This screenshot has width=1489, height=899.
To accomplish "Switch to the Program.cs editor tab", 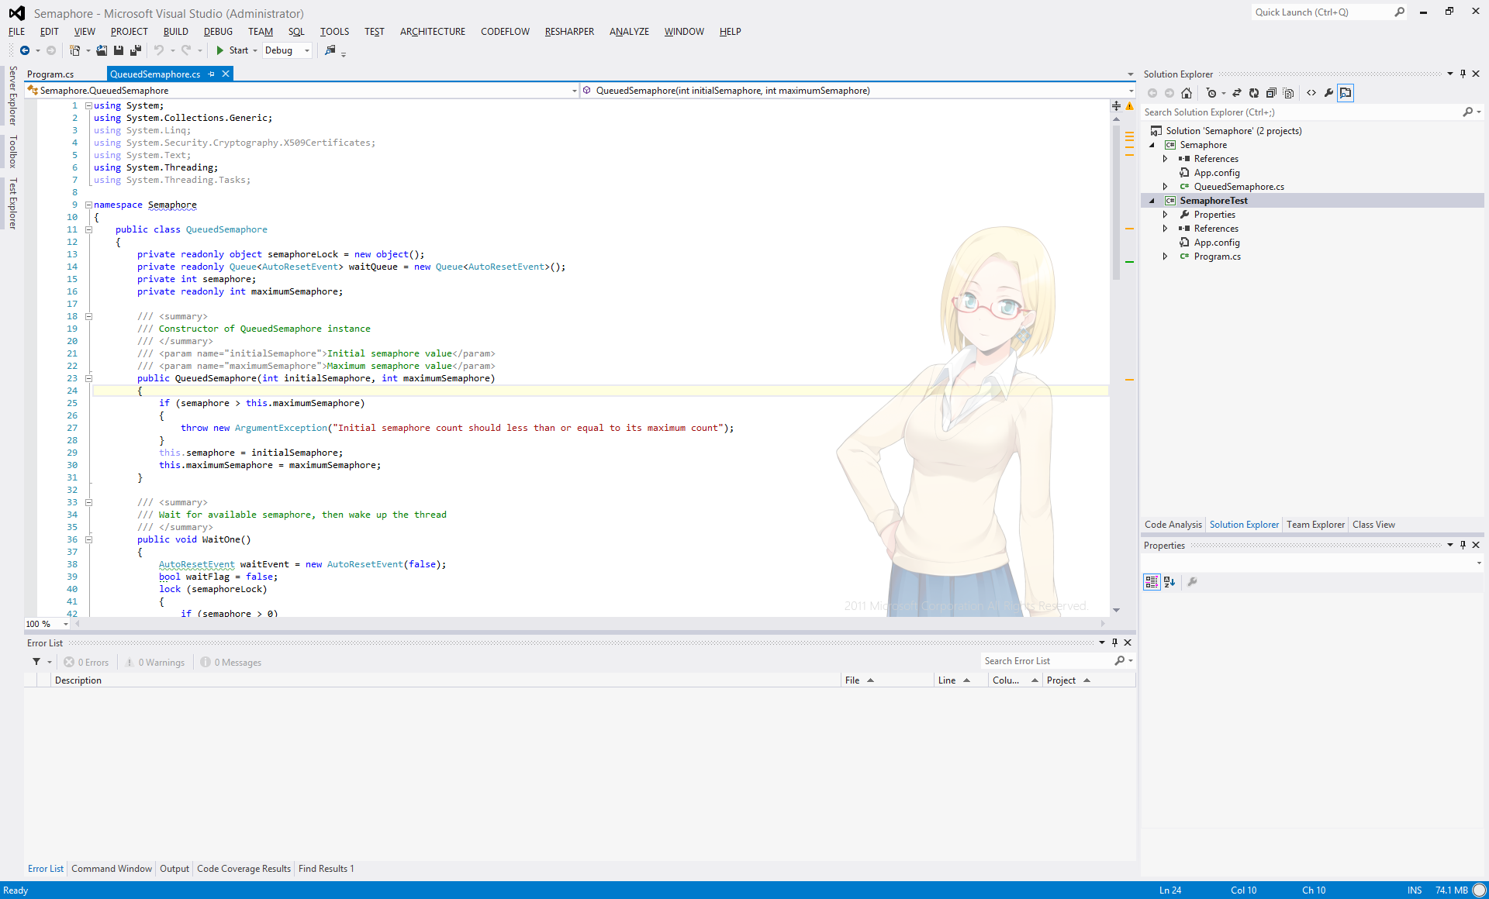I will click(x=50, y=74).
